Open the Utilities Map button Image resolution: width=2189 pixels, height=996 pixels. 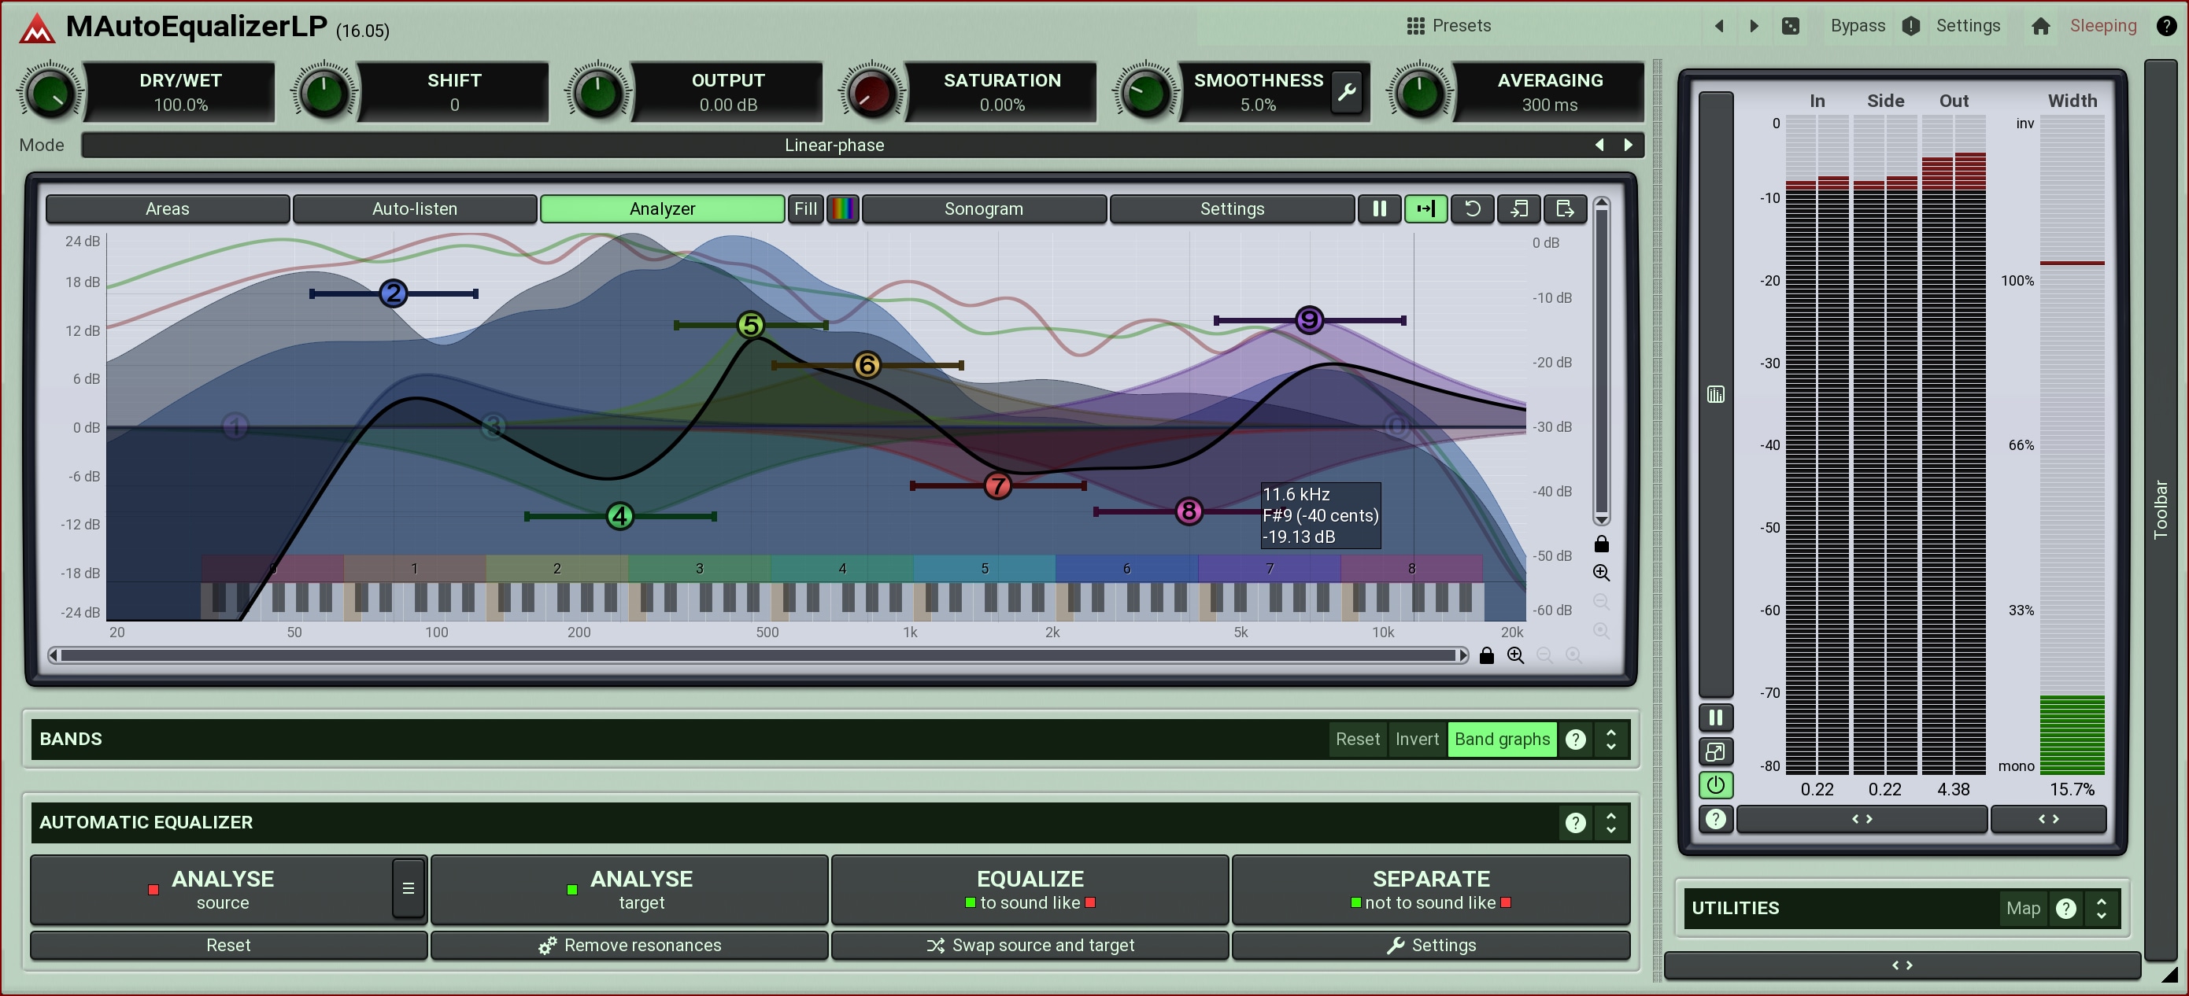pyautogui.click(x=2022, y=909)
